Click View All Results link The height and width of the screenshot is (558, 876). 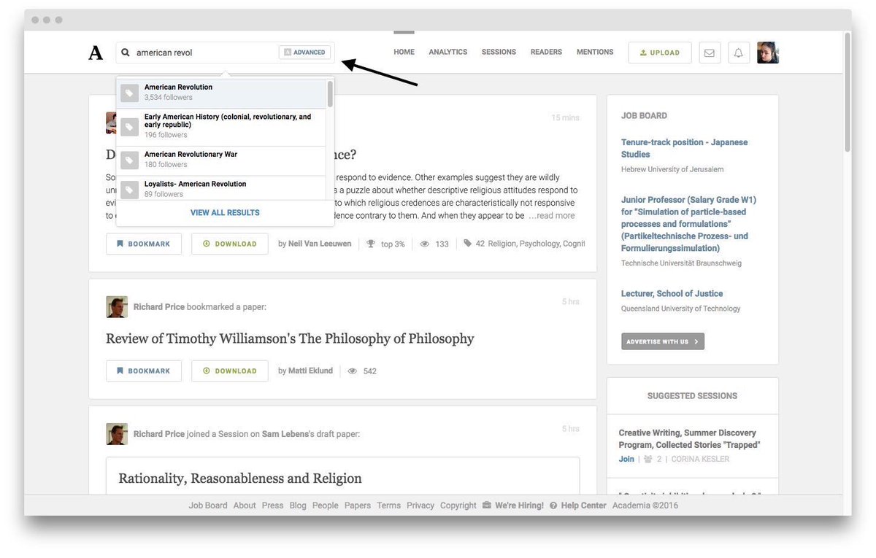click(x=225, y=213)
